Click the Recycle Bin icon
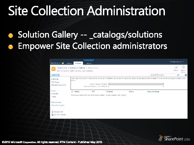 click(52, 112)
